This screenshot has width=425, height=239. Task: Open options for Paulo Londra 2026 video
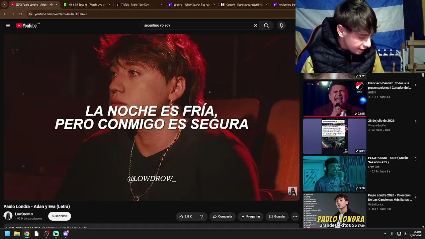(416, 197)
